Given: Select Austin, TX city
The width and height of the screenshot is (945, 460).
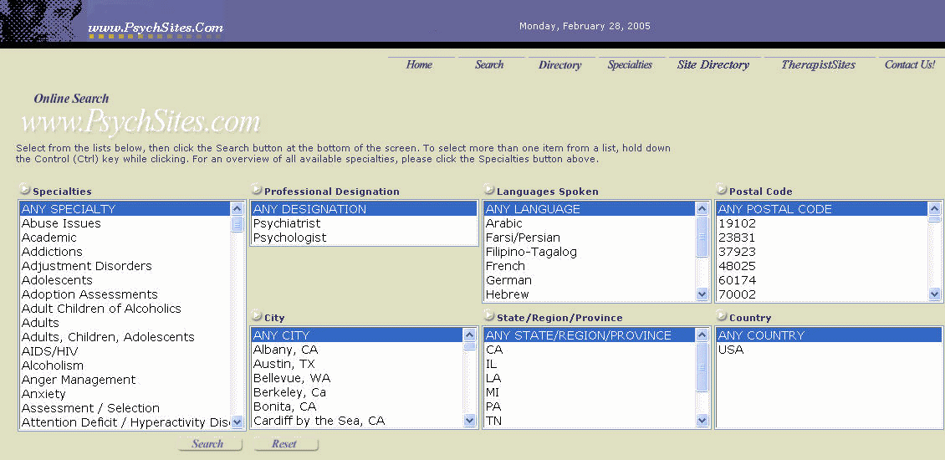Looking at the screenshot, I should click(x=357, y=364).
